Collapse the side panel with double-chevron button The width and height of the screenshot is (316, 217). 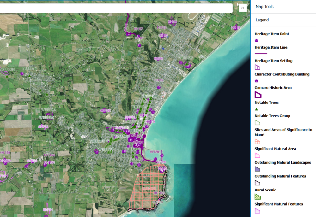(242, 8)
